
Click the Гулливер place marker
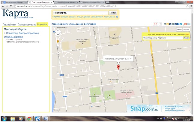92,106
